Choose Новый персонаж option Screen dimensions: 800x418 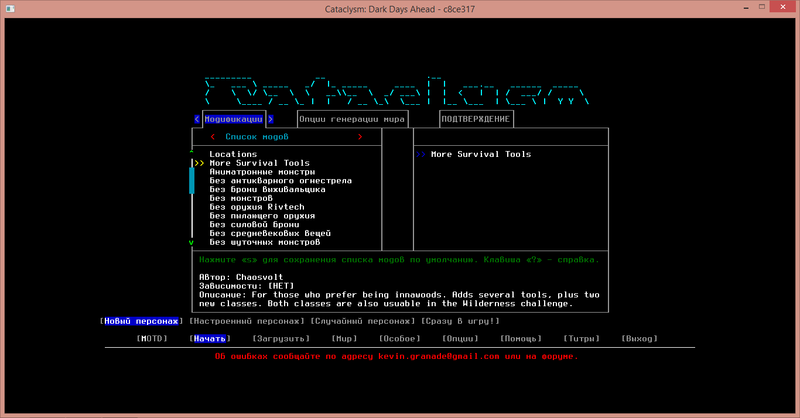click(x=141, y=321)
